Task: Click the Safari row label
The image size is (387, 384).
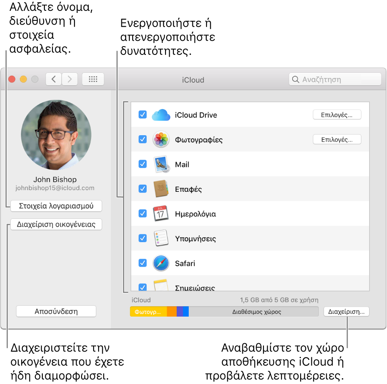Action: [185, 263]
